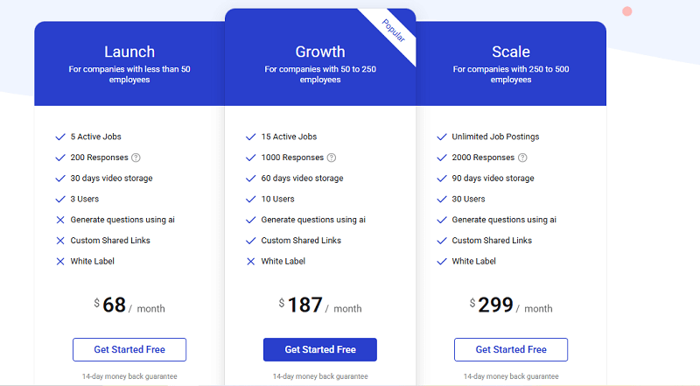Click X mark beside Launch Custom Shared Links
The width and height of the screenshot is (700, 386).
tap(60, 240)
